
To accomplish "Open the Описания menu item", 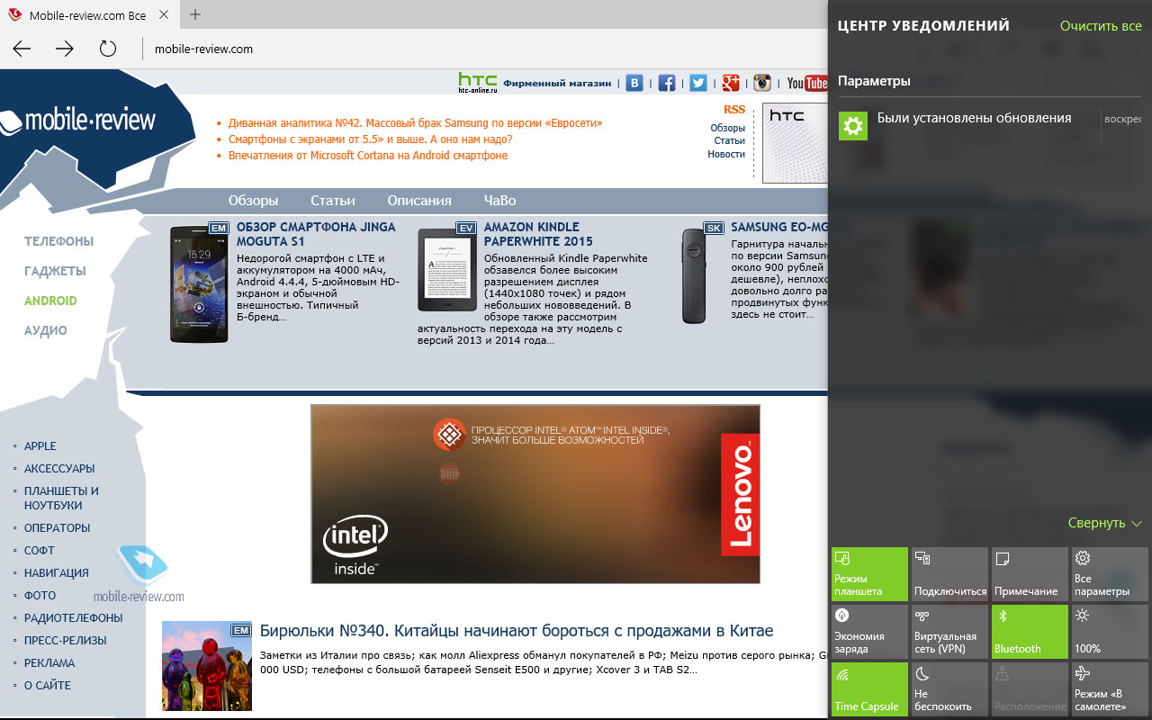I will pos(419,201).
